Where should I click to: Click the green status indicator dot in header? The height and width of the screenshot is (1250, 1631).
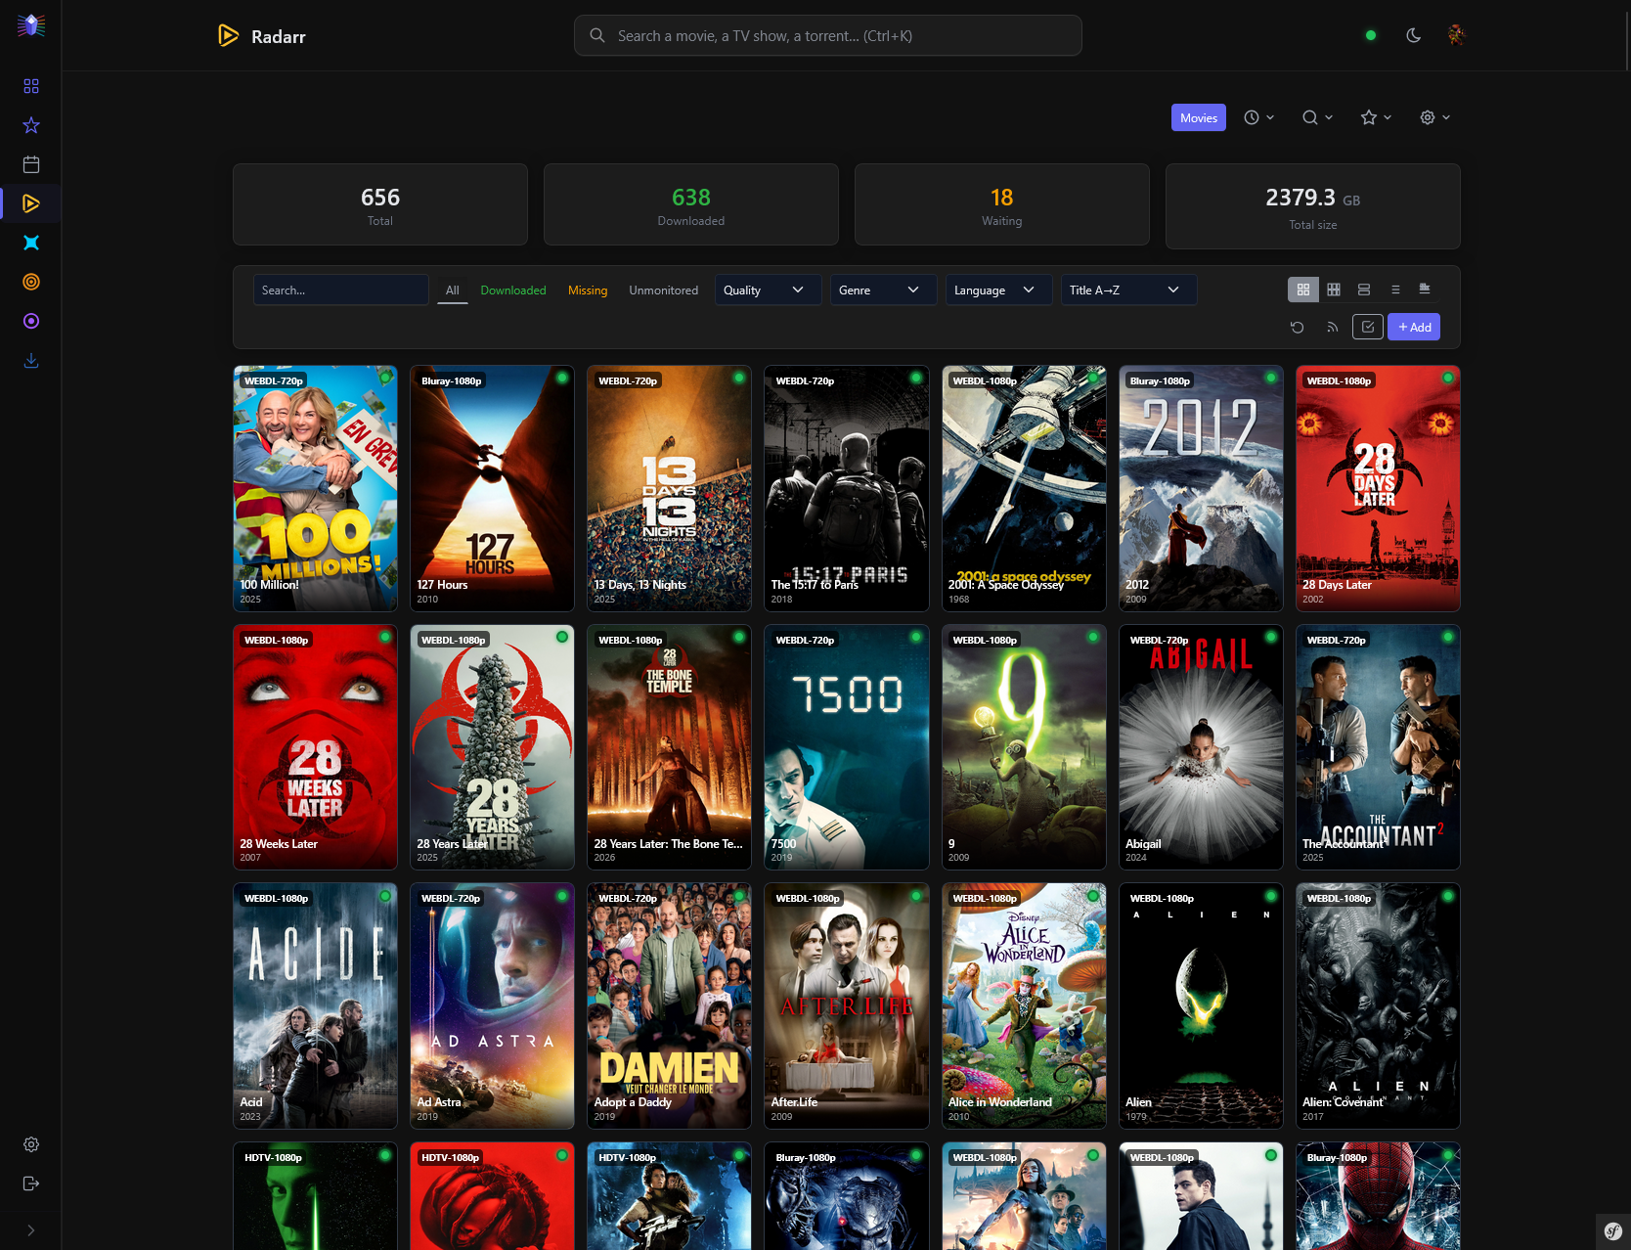click(x=1371, y=35)
